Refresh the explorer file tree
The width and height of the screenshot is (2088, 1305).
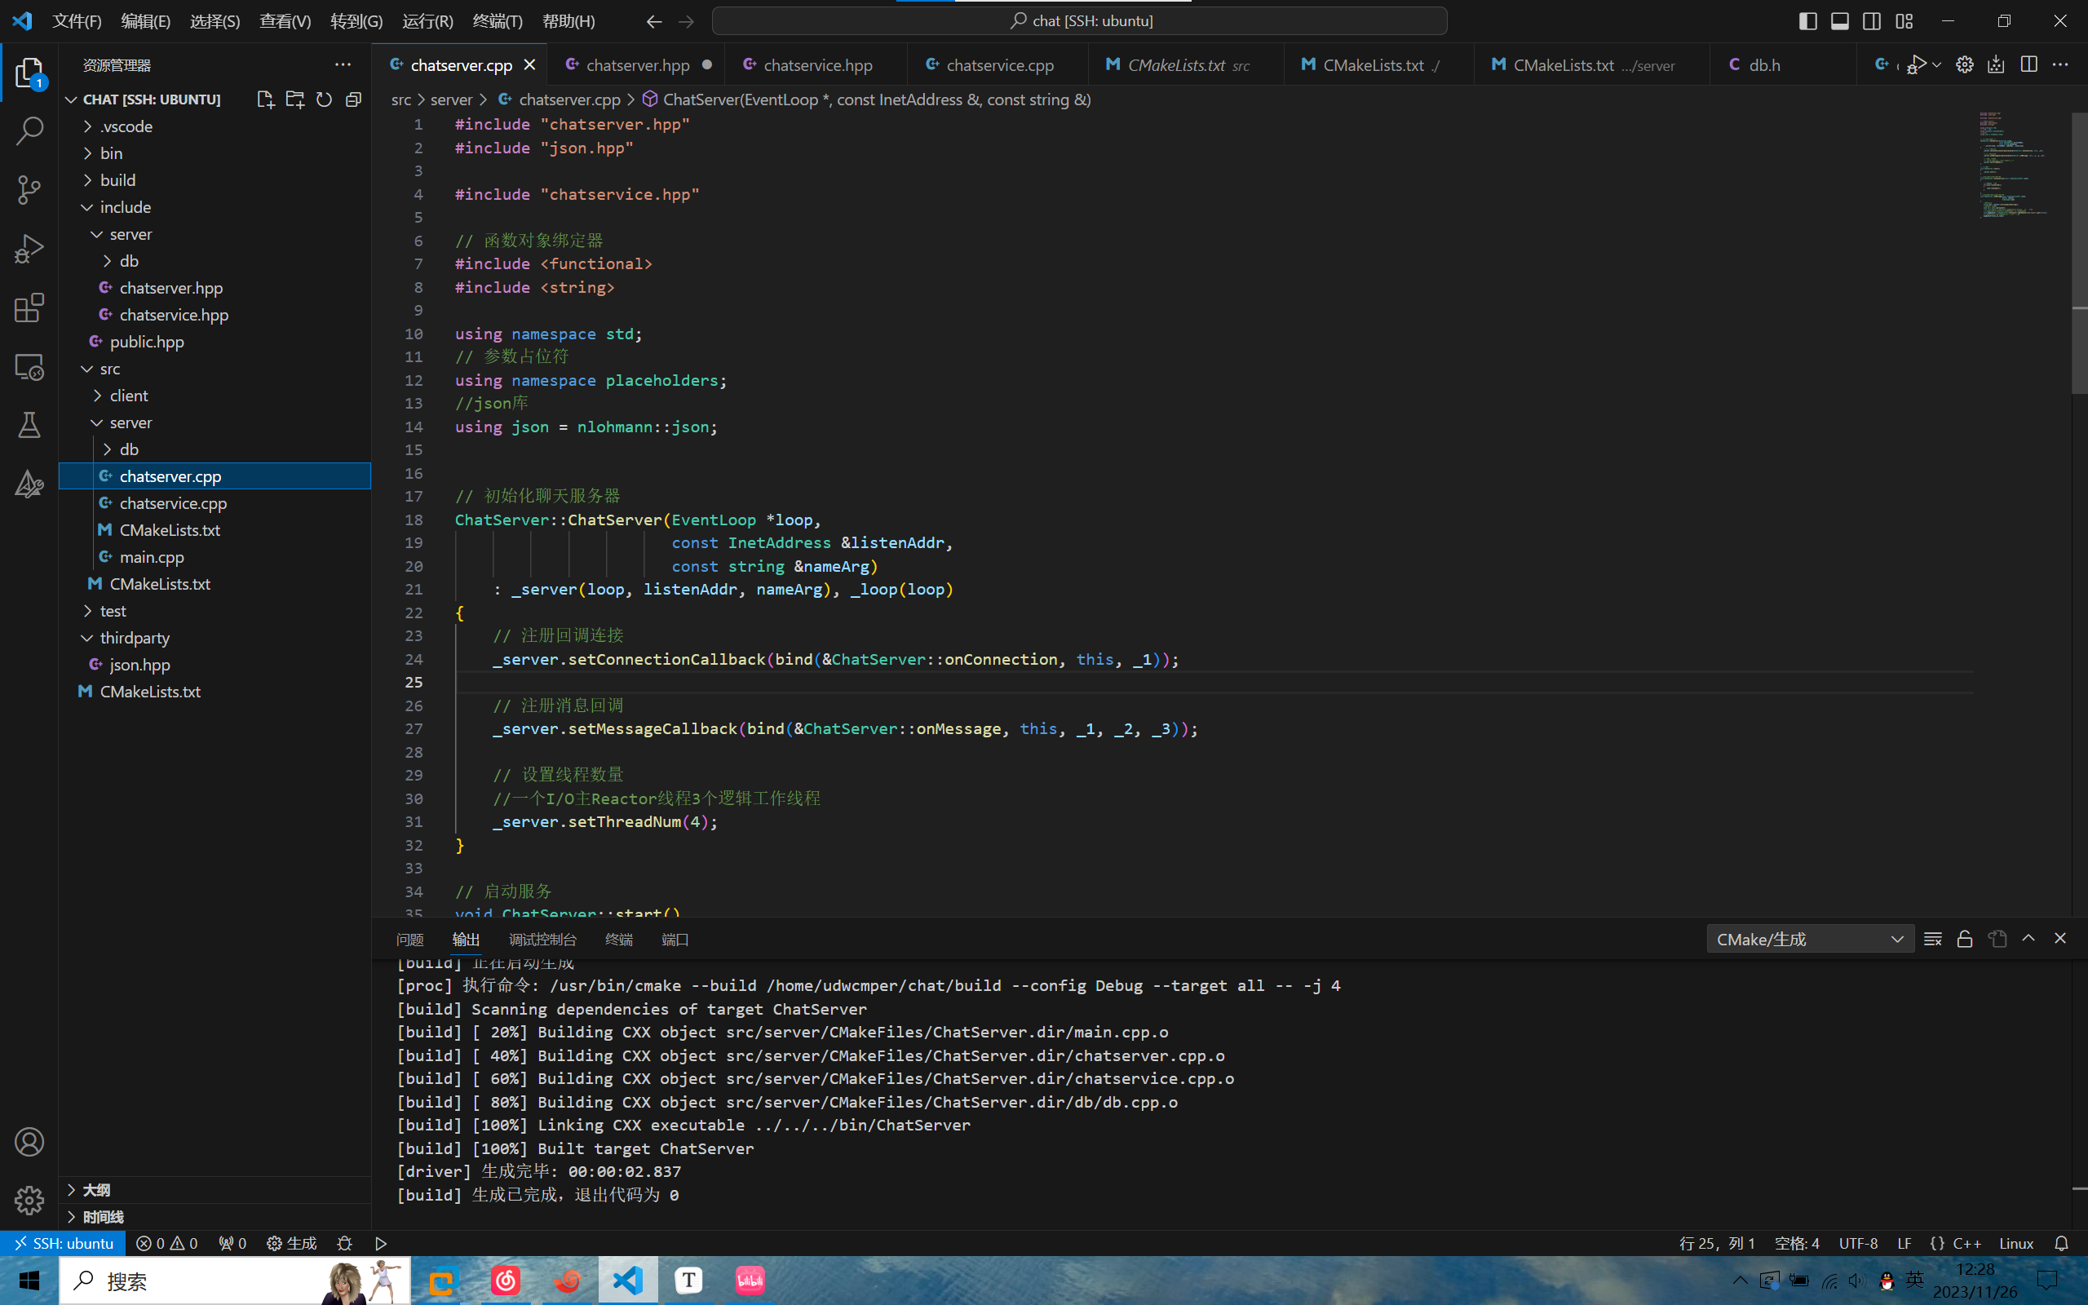[x=324, y=100]
